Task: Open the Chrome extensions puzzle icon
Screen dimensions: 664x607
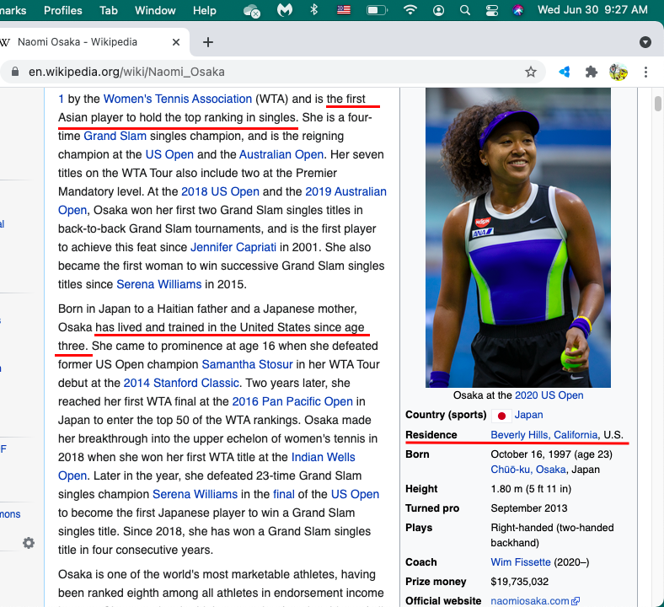Action: [x=592, y=72]
